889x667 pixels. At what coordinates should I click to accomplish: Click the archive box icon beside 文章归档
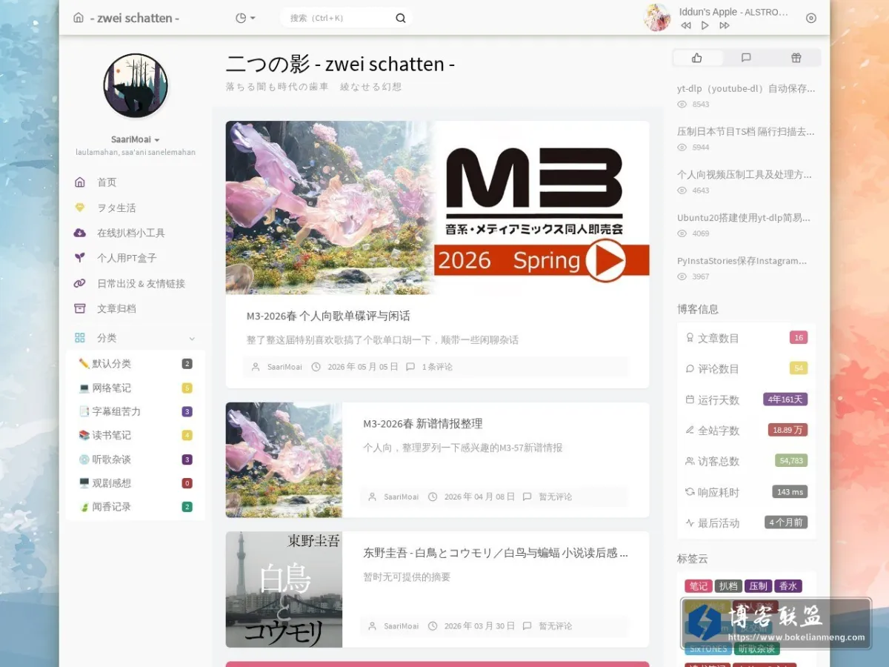[80, 308]
